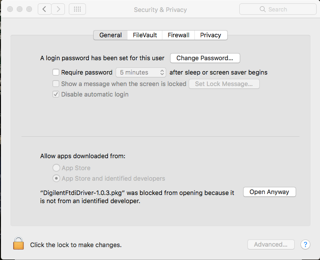Go forward with the right arrow button
Viewport: 320px width, 260px height.
tap(58, 9)
